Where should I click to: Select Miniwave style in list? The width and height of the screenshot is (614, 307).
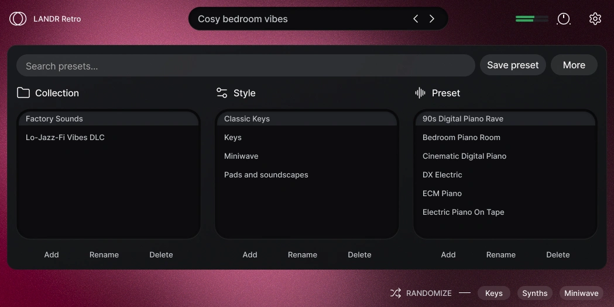pos(307,156)
